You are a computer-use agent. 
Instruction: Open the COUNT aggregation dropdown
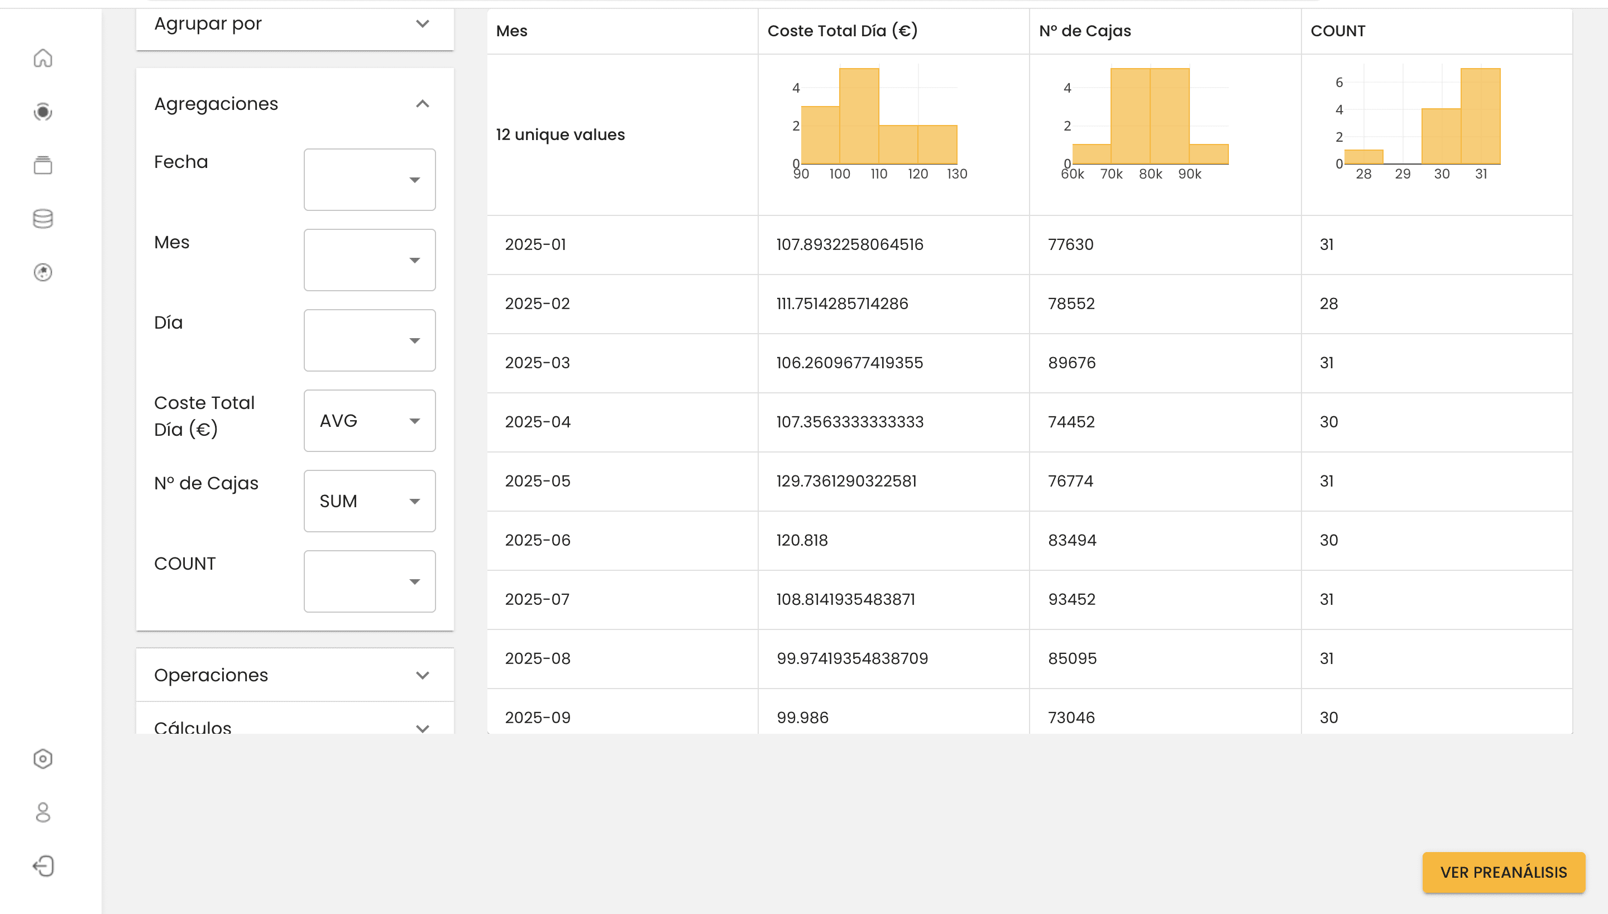pos(370,581)
